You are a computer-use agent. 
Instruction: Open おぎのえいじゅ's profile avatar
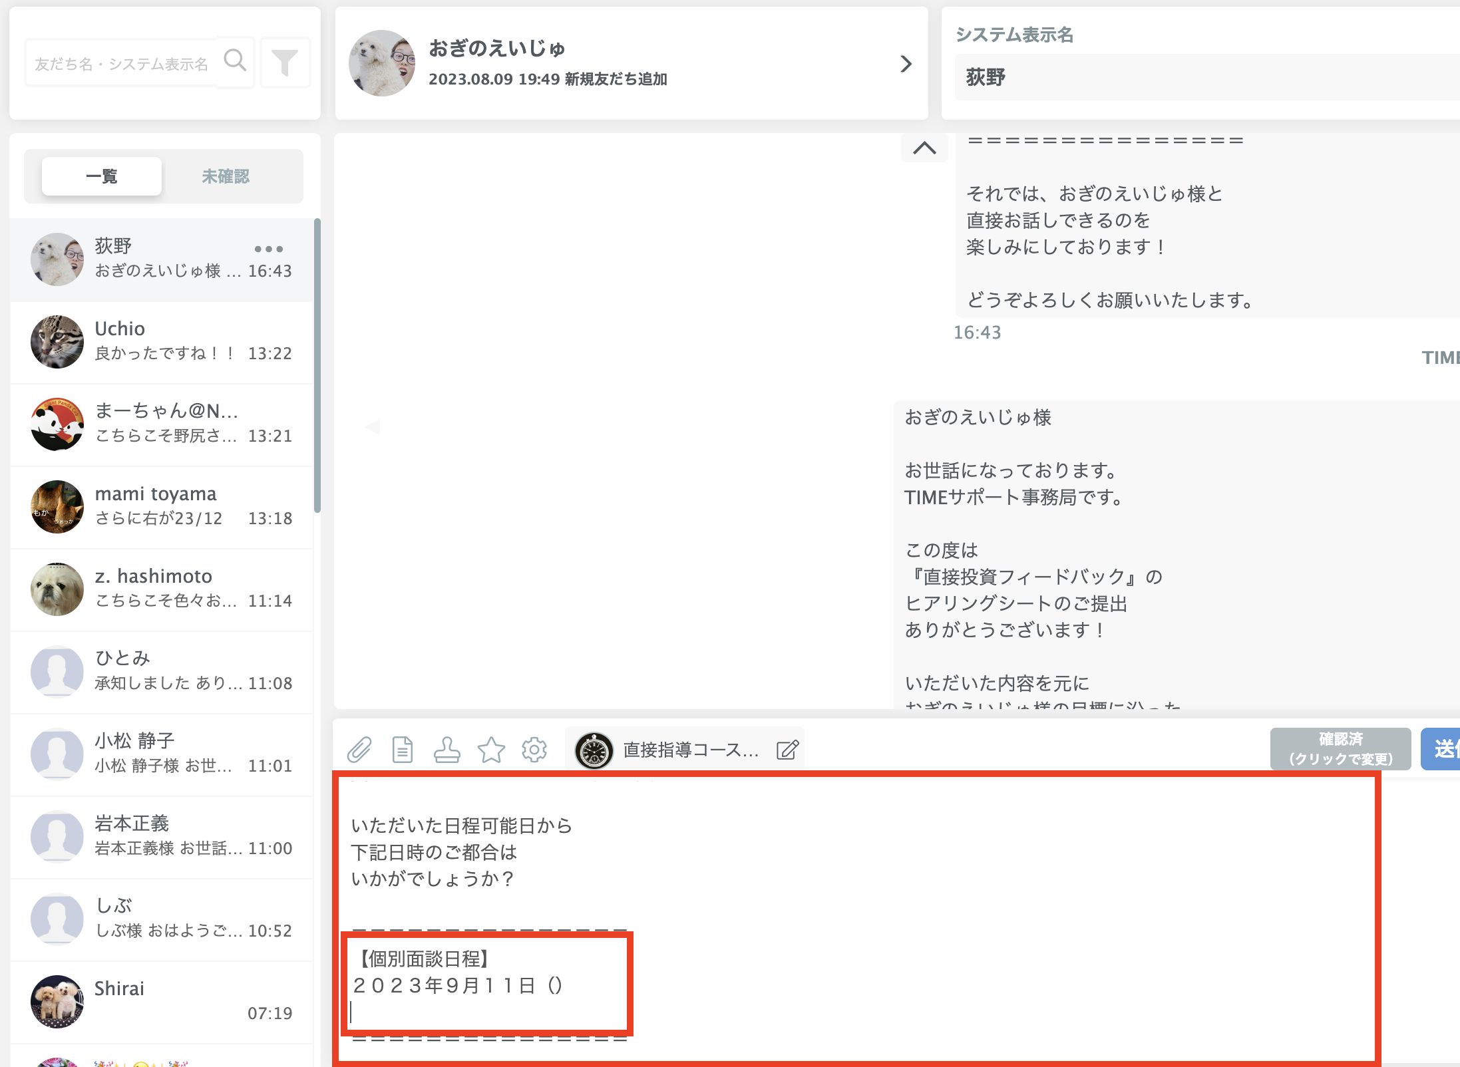pos(381,63)
